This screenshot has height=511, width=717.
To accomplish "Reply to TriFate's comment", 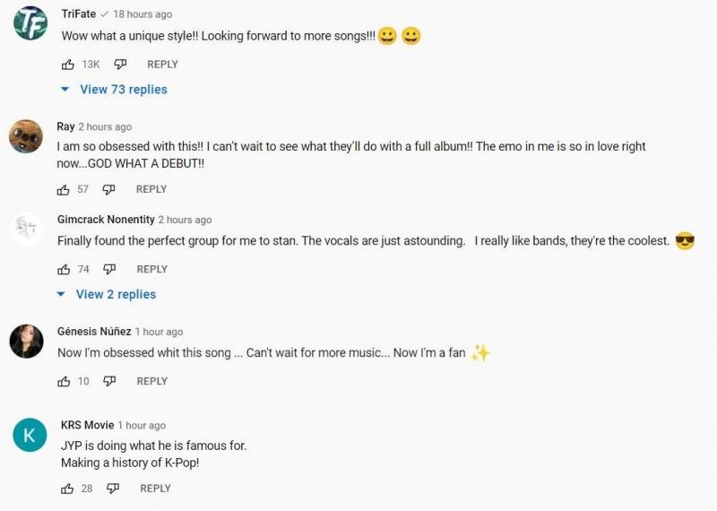I will pos(162,65).
